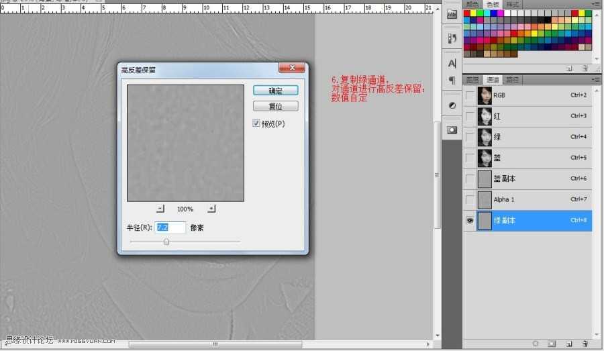Pick the white swatch in Swatches
604x351 pixels.
pos(507,13)
